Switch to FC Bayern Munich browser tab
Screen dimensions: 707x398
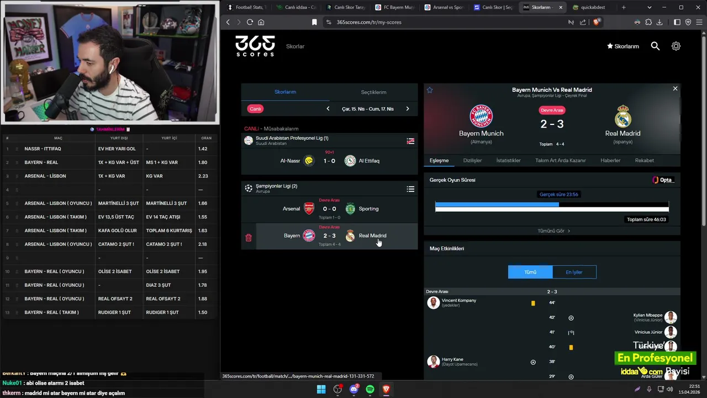coord(394,7)
